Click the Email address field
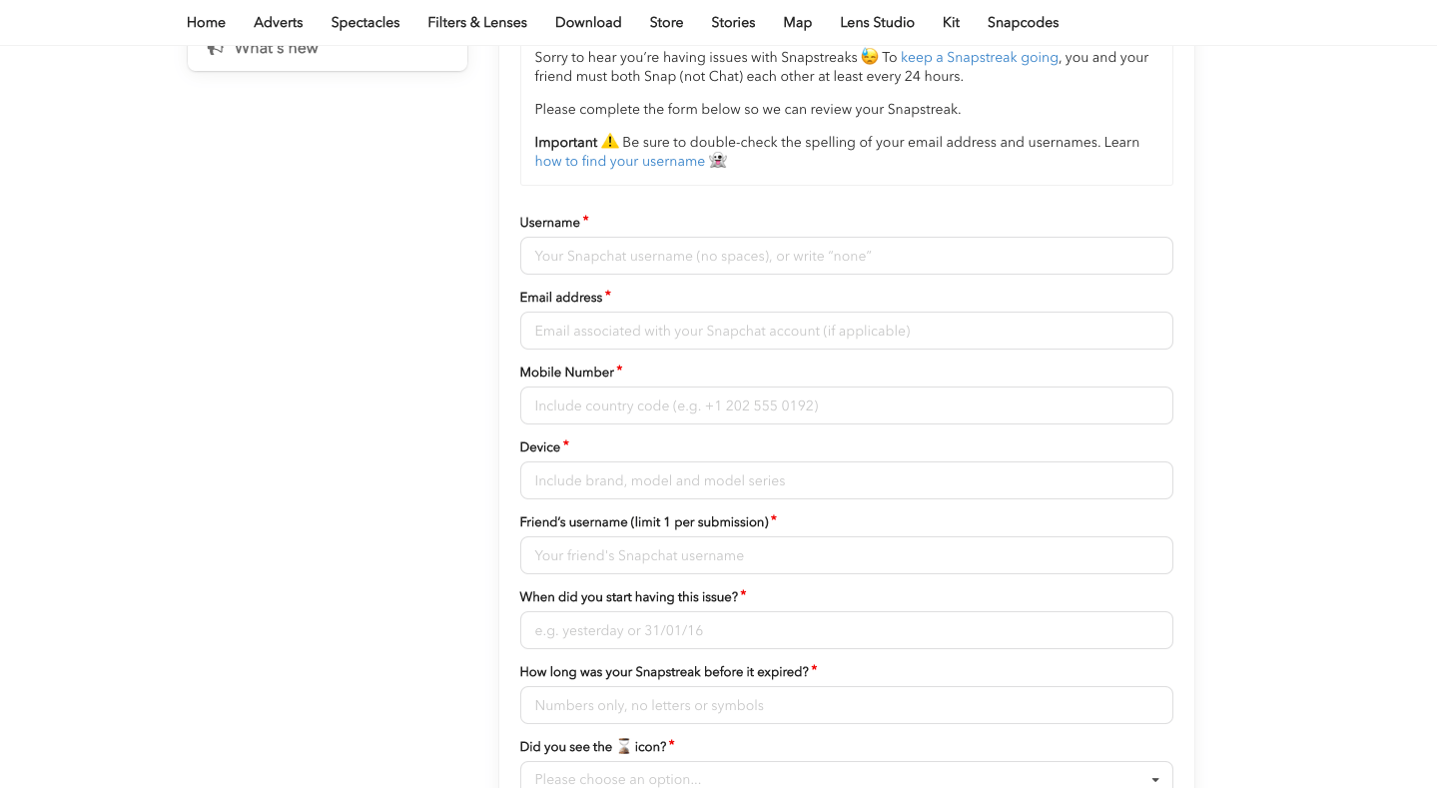 846,331
